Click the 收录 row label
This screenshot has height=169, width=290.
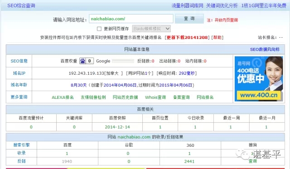(21, 153)
